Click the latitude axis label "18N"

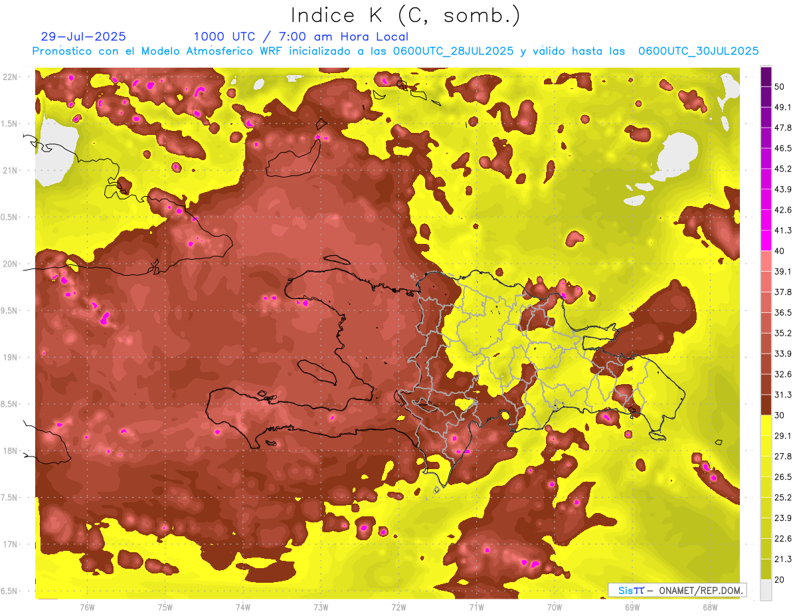(x=10, y=451)
